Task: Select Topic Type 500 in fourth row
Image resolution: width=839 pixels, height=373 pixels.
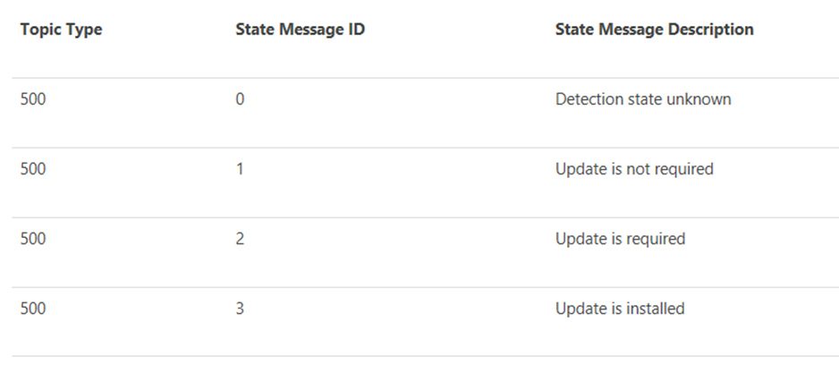Action: pyautogui.click(x=33, y=309)
